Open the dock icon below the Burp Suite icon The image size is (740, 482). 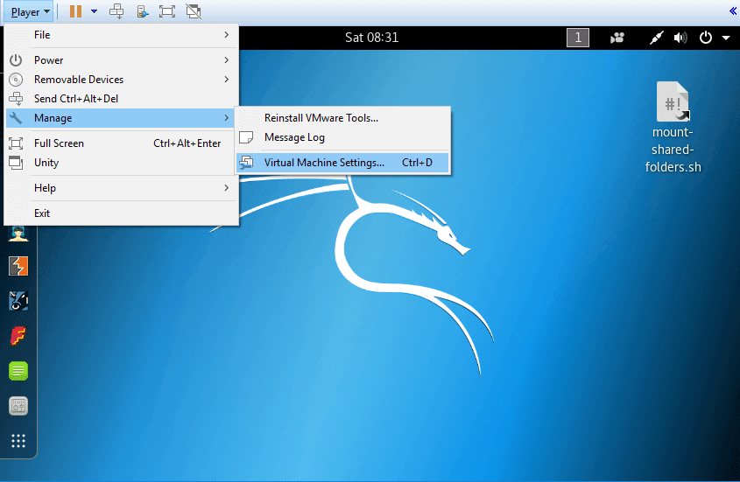[x=18, y=301]
